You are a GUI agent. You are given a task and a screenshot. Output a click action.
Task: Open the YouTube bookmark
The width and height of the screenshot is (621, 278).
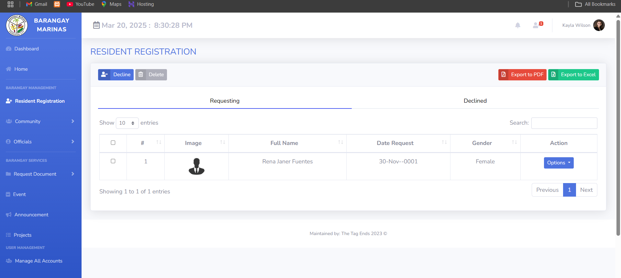[80, 4]
